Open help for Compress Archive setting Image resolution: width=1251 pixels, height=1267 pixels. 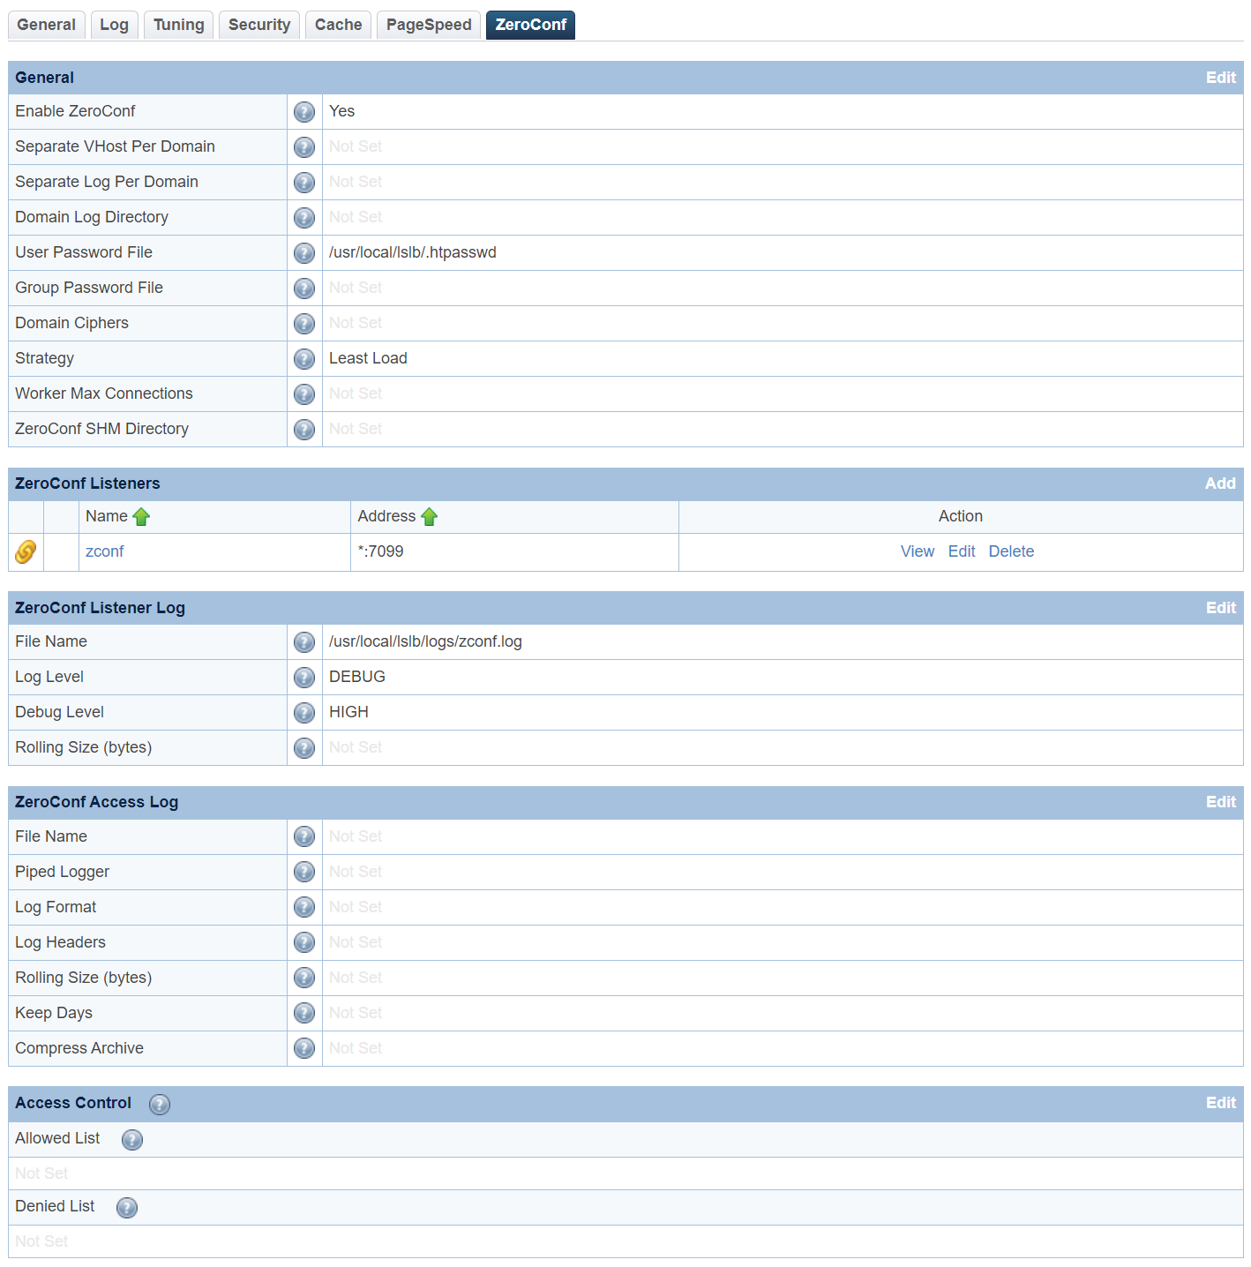coord(304,1048)
